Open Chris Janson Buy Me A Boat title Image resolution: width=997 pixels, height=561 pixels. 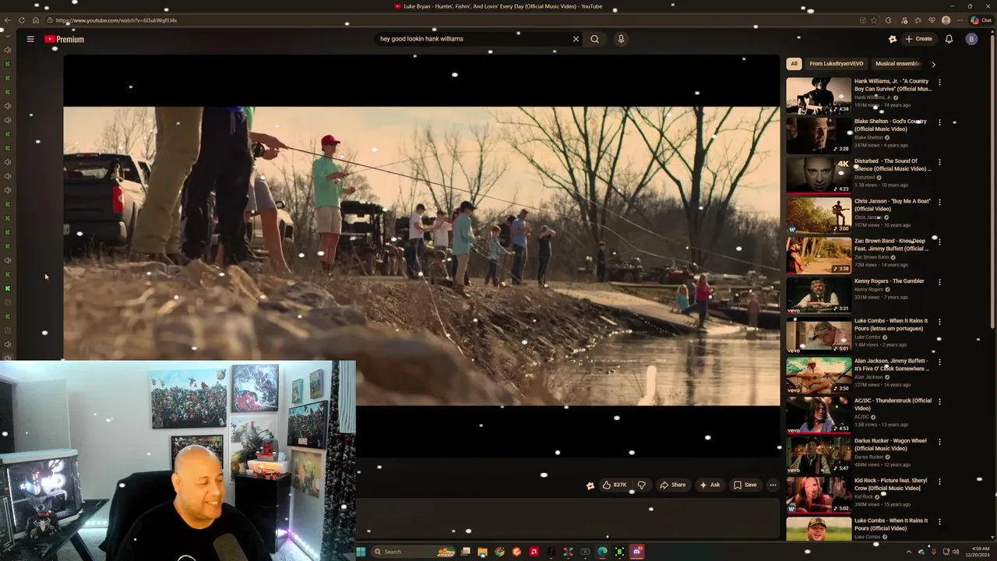[x=892, y=205]
